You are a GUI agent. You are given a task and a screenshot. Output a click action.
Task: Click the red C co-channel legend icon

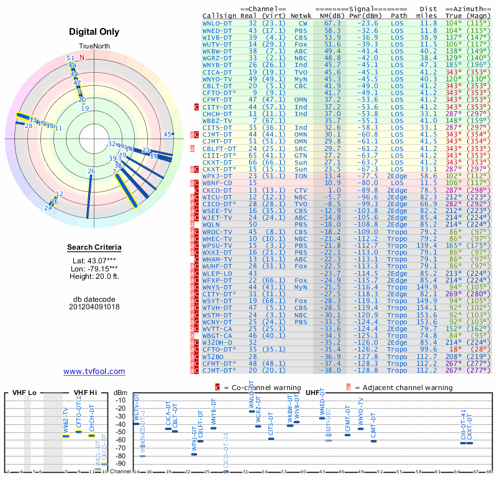pos(217,388)
